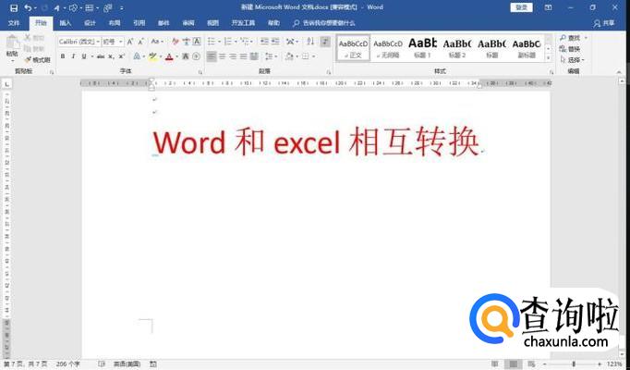
Task: Open the Paragraph dialog launcher
Action: tap(328, 72)
